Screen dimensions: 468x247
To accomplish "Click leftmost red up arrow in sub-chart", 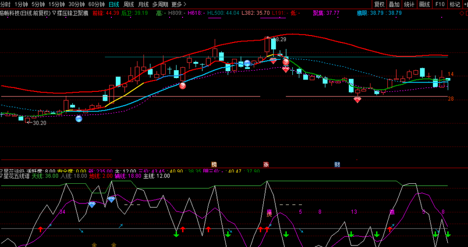I will [41, 229].
